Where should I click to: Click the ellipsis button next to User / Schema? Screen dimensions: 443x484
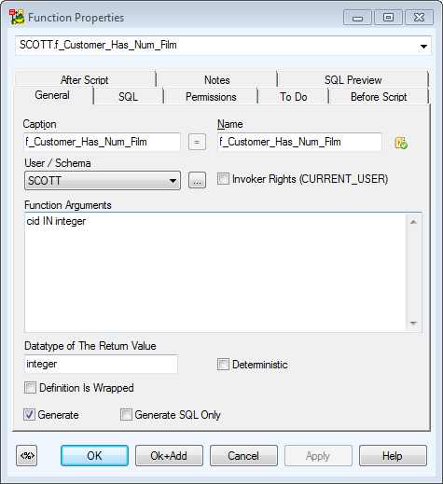pyautogui.click(x=197, y=180)
